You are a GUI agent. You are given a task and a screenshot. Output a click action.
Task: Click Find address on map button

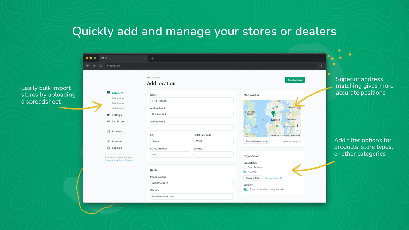click(x=257, y=141)
